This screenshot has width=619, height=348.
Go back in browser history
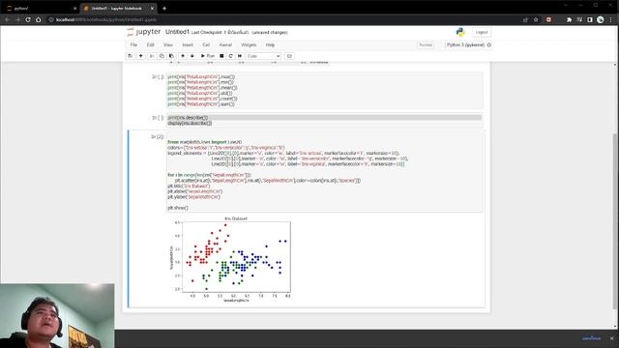(x=7, y=19)
